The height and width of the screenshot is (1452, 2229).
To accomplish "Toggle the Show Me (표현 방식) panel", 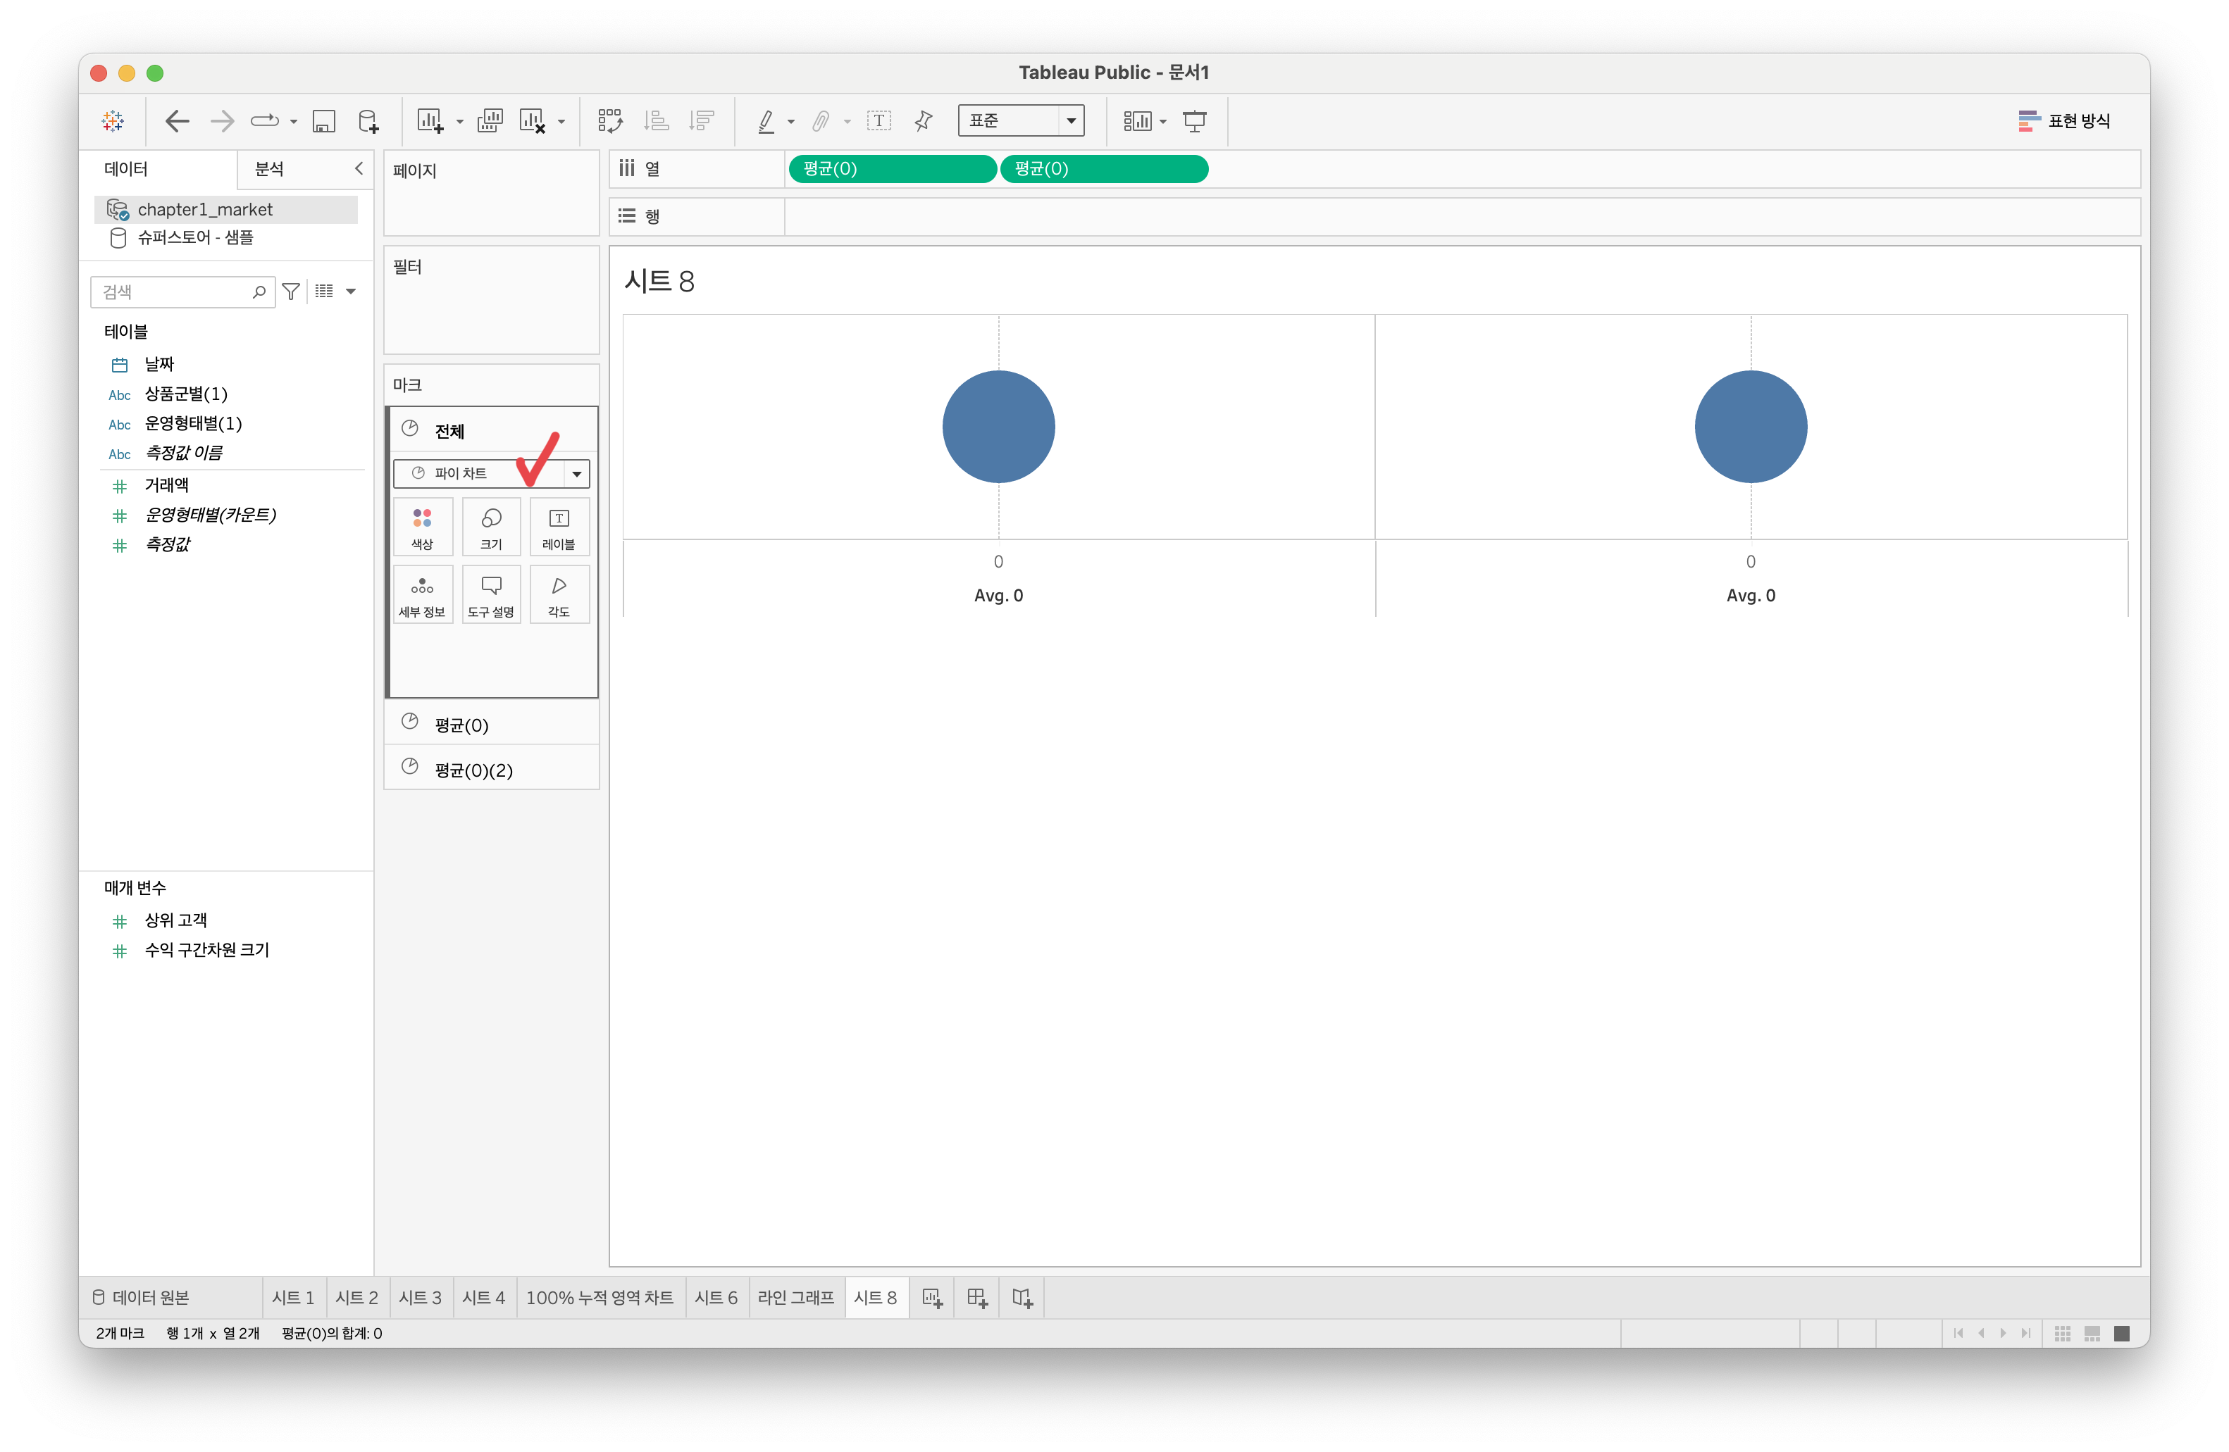I will pyautogui.click(x=2064, y=121).
